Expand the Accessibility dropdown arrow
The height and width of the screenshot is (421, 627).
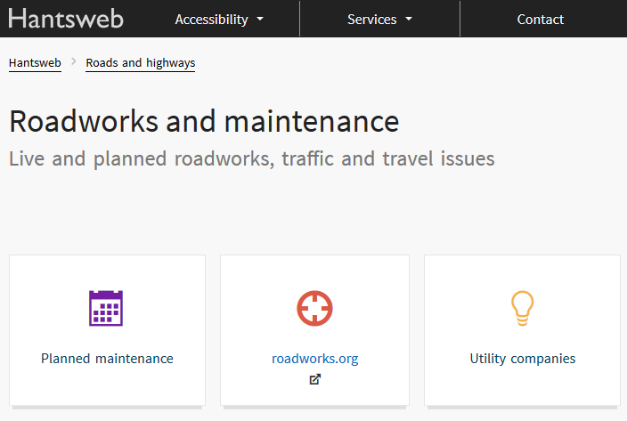(x=260, y=19)
